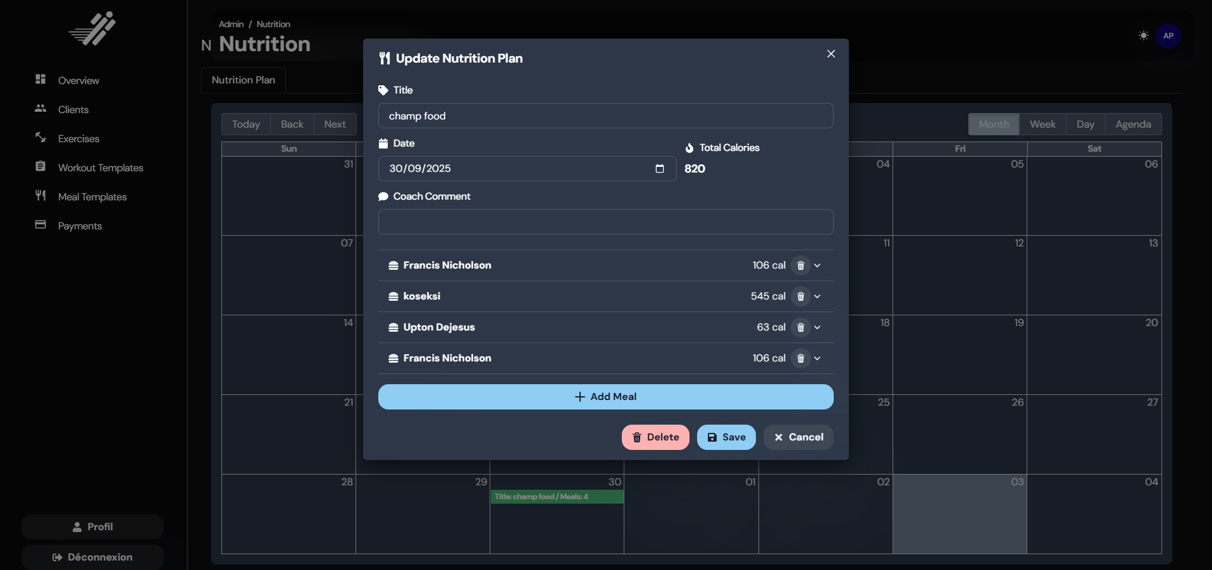Expand the koseksi meal details
Viewport: 1212px width, 570px height.
817,296
